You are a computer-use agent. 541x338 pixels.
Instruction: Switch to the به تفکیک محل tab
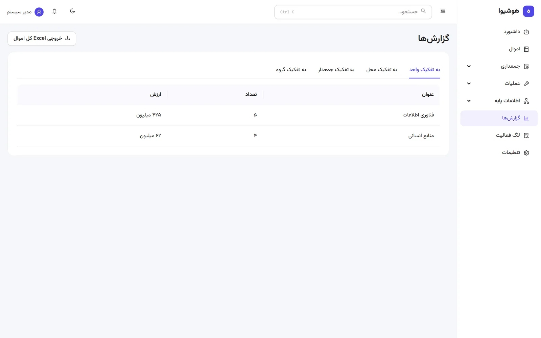pos(381,70)
